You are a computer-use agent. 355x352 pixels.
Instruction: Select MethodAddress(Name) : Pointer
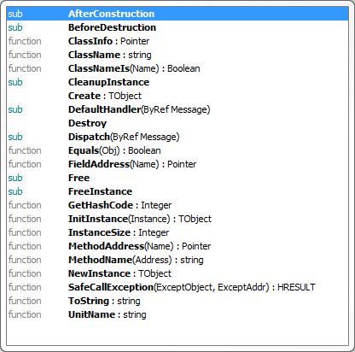177,246
